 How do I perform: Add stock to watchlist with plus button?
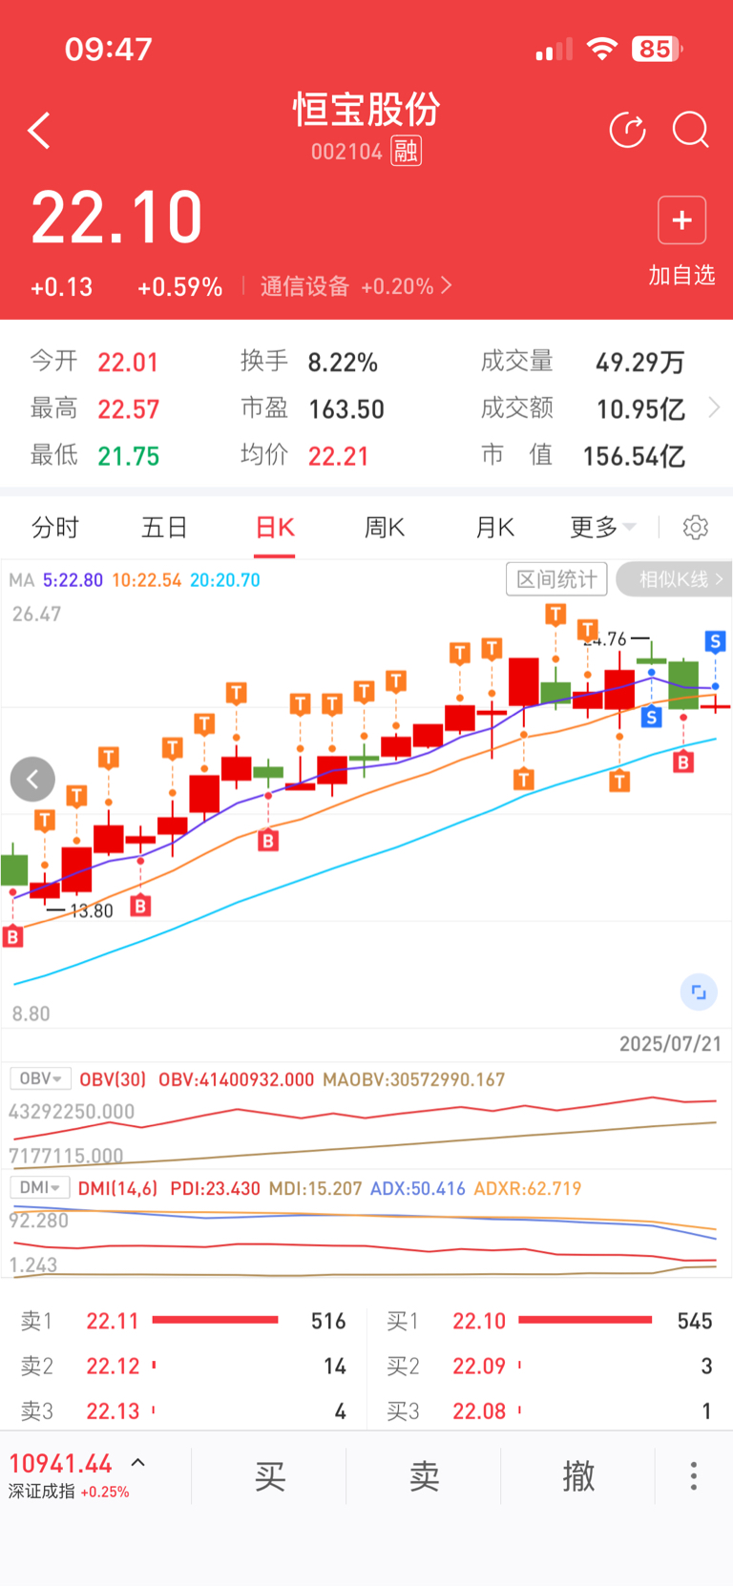[681, 220]
